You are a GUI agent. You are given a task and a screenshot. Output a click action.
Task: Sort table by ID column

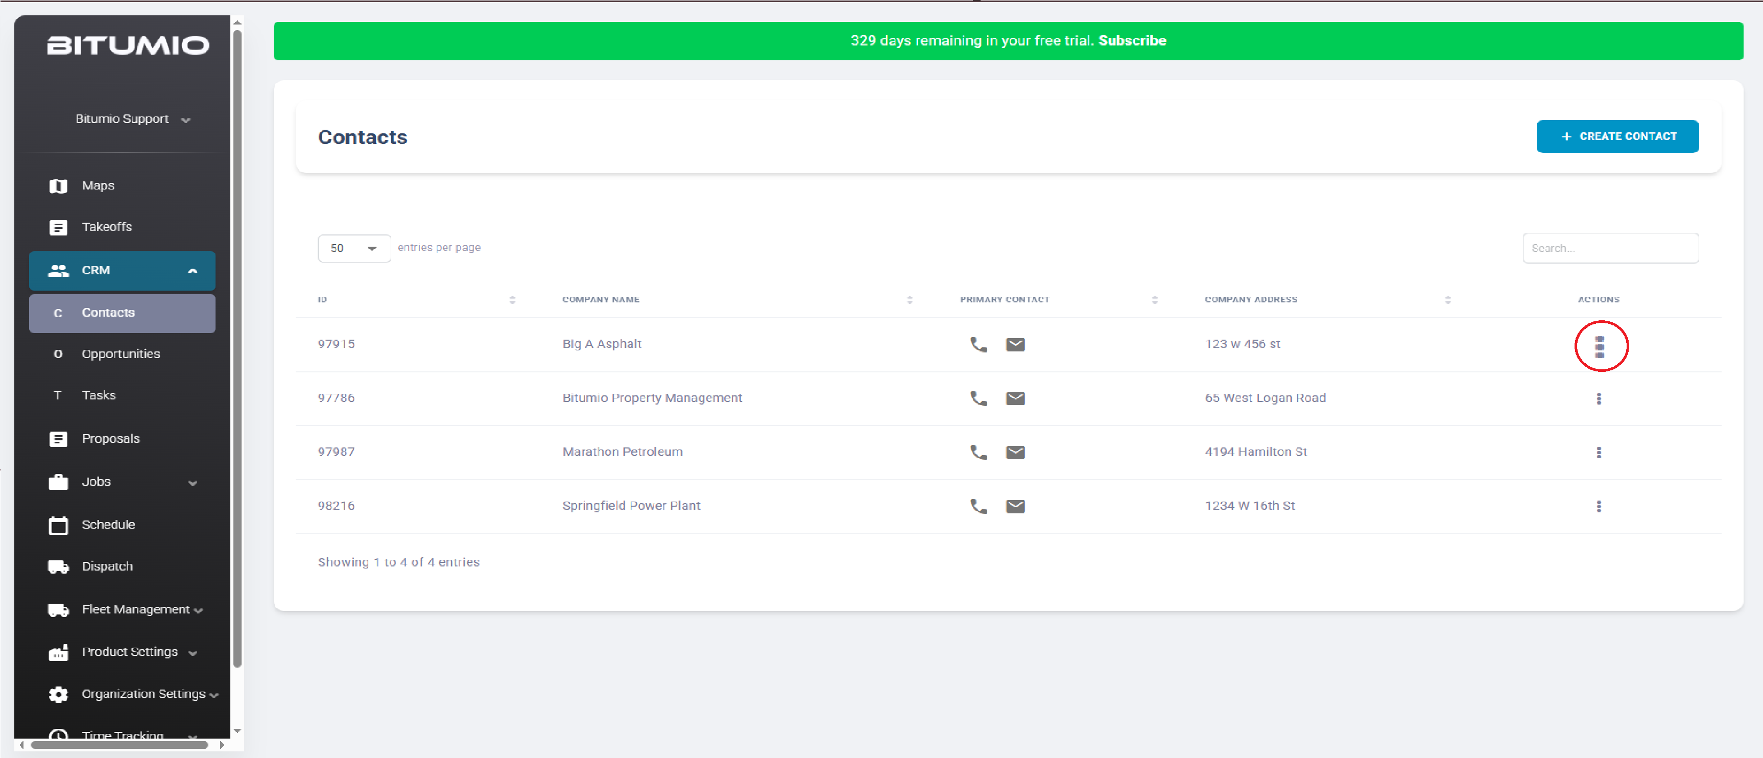tap(512, 300)
